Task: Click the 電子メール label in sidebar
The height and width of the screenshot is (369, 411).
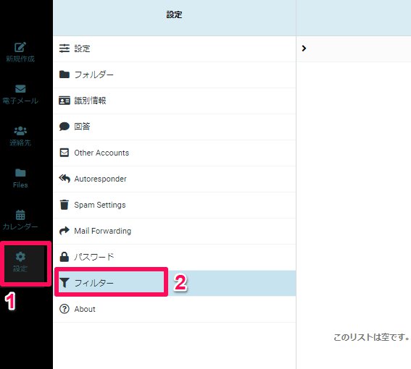Action: click(20, 101)
